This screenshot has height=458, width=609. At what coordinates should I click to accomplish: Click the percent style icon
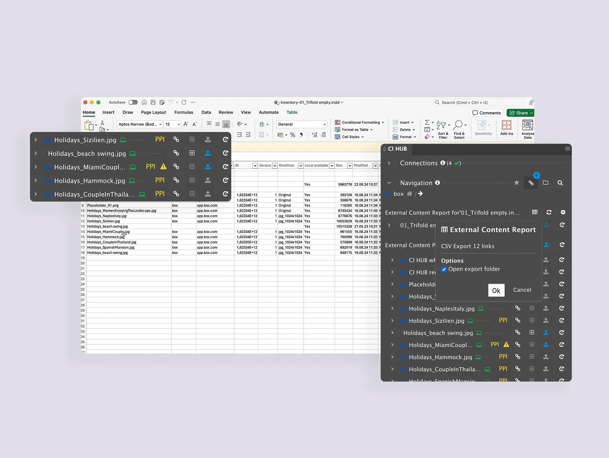293,135
